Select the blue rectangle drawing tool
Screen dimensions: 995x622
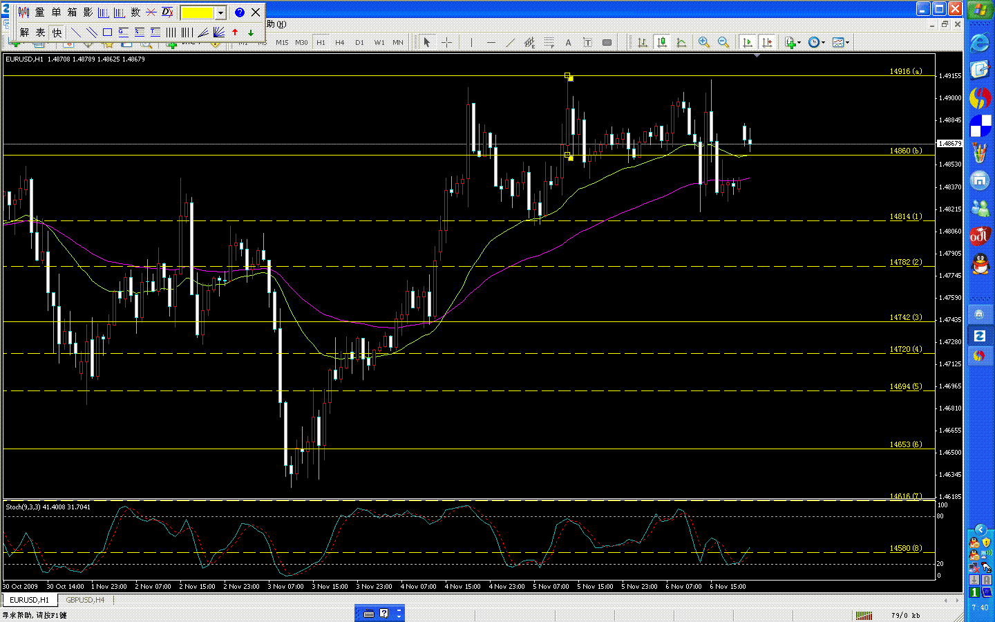108,32
